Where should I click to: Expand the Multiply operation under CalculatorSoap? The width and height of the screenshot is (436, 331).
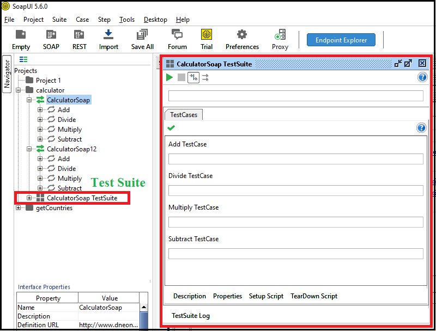(x=40, y=129)
